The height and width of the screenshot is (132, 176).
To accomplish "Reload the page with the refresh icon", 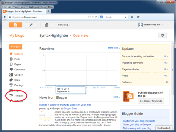I will pos(96,17).
